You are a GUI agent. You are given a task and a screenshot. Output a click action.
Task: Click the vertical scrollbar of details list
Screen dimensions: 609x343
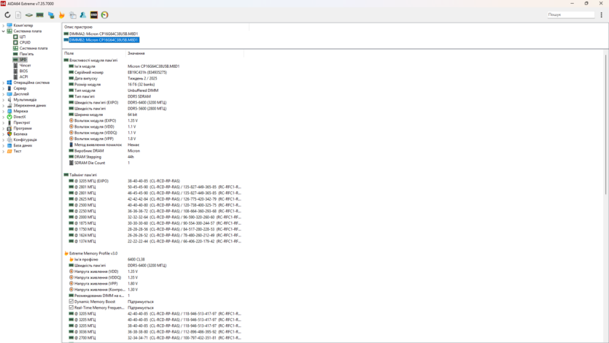(x=605, y=124)
